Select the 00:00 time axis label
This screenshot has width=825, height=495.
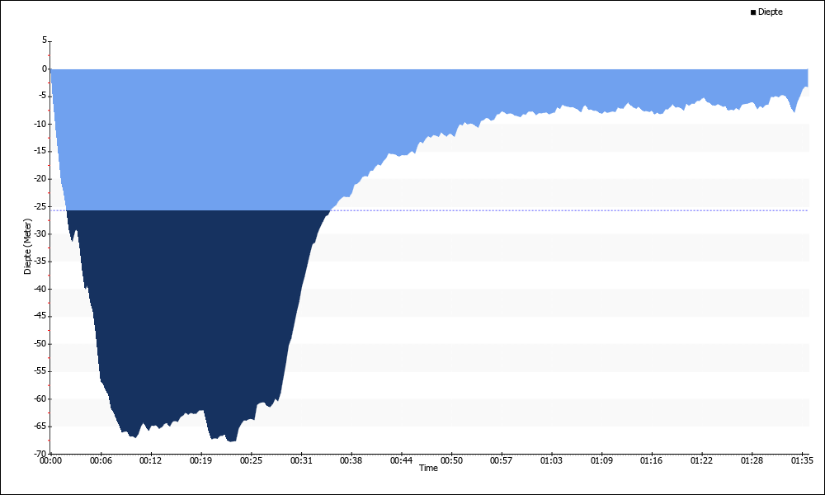point(50,461)
